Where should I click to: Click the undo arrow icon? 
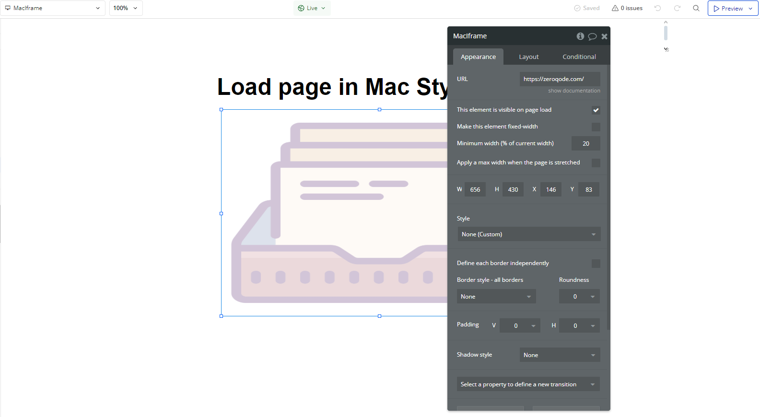click(658, 8)
